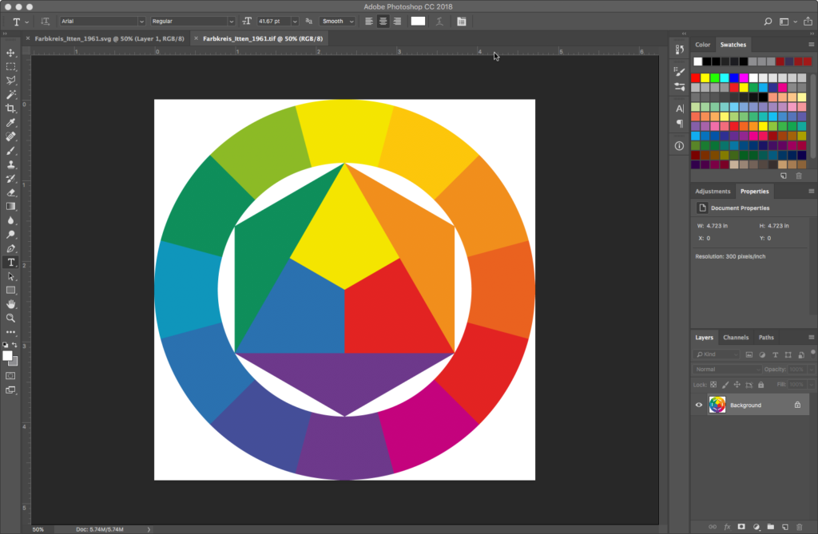Select the Move tool
The image size is (818, 534).
(x=11, y=53)
